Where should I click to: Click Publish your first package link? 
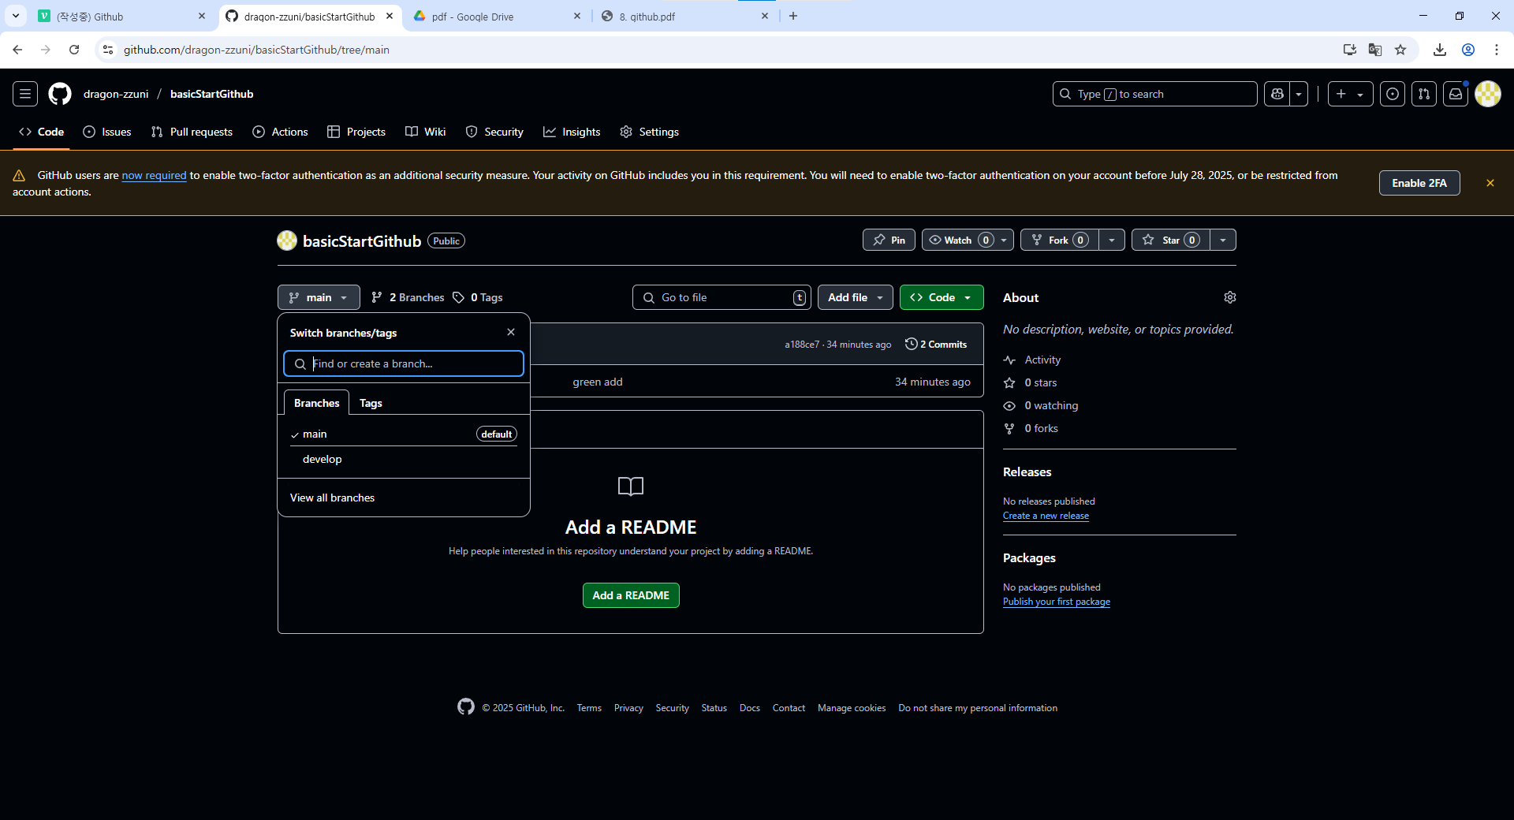click(1057, 602)
